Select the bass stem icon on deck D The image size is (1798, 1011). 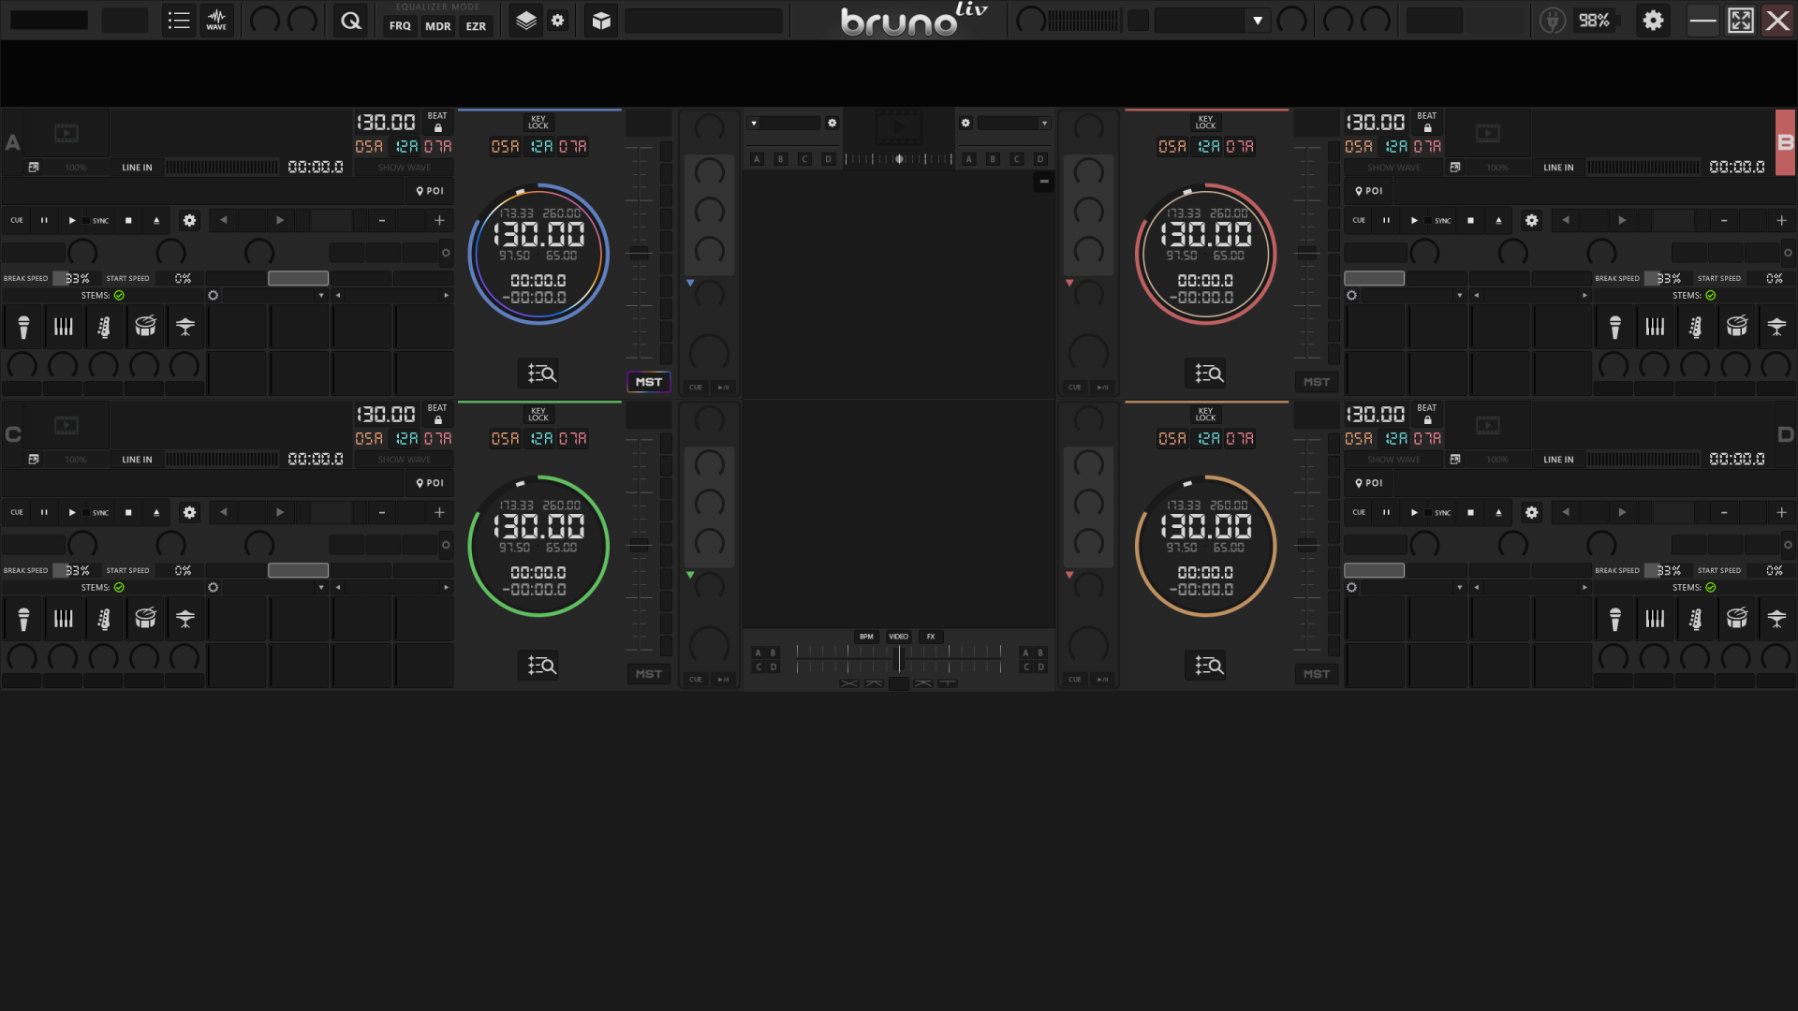click(1695, 619)
